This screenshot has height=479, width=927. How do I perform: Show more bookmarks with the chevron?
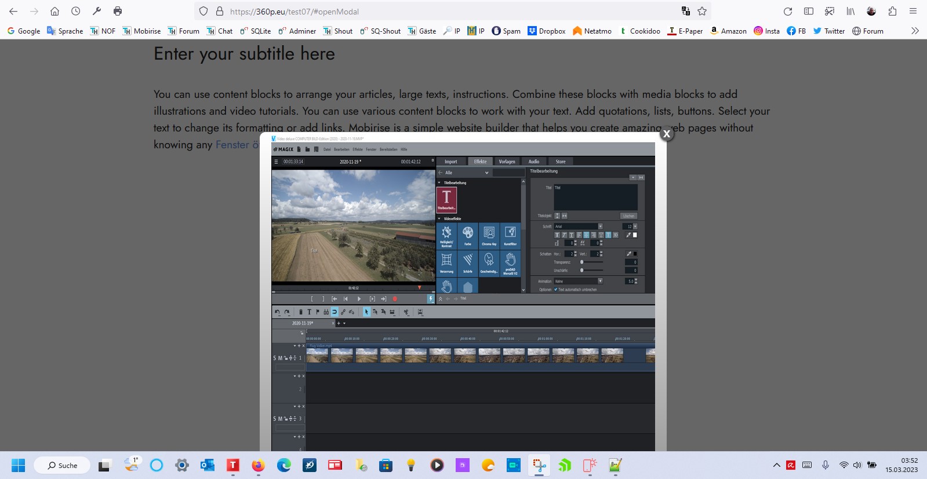915,31
